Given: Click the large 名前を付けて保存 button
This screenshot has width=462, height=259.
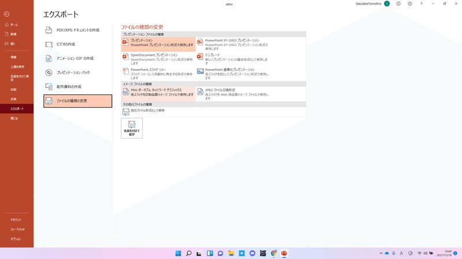Looking at the screenshot, I should click(132, 128).
